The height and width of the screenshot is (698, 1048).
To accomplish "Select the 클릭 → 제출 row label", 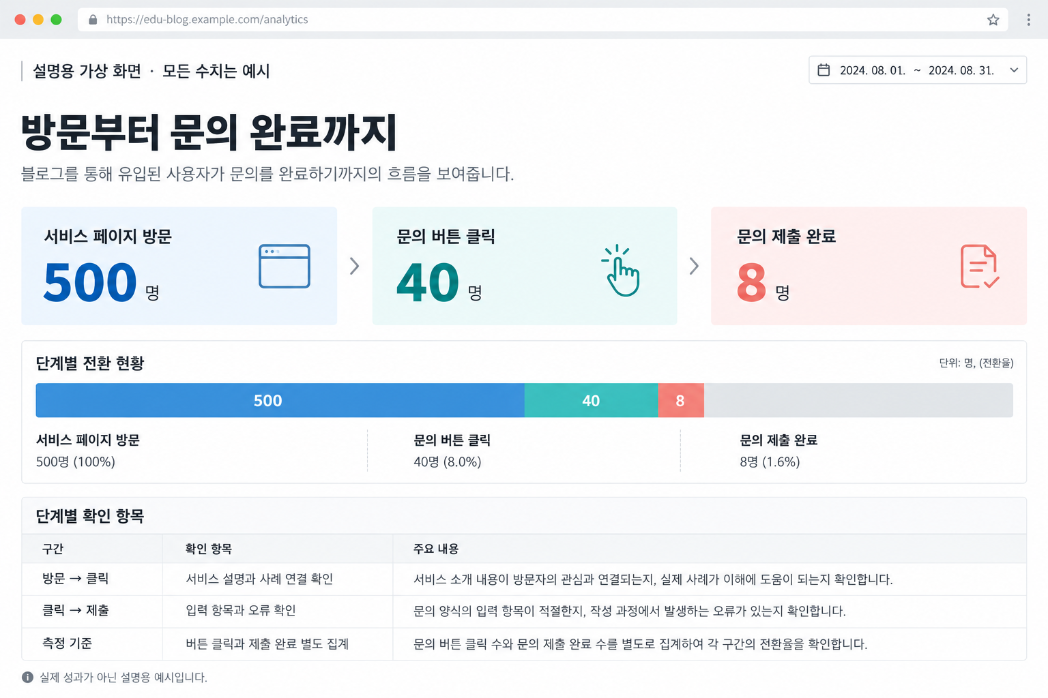I will [76, 611].
